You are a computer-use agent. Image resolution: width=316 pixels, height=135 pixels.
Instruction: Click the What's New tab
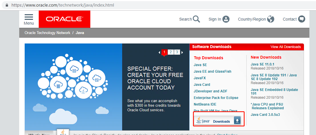[x=39, y=133]
